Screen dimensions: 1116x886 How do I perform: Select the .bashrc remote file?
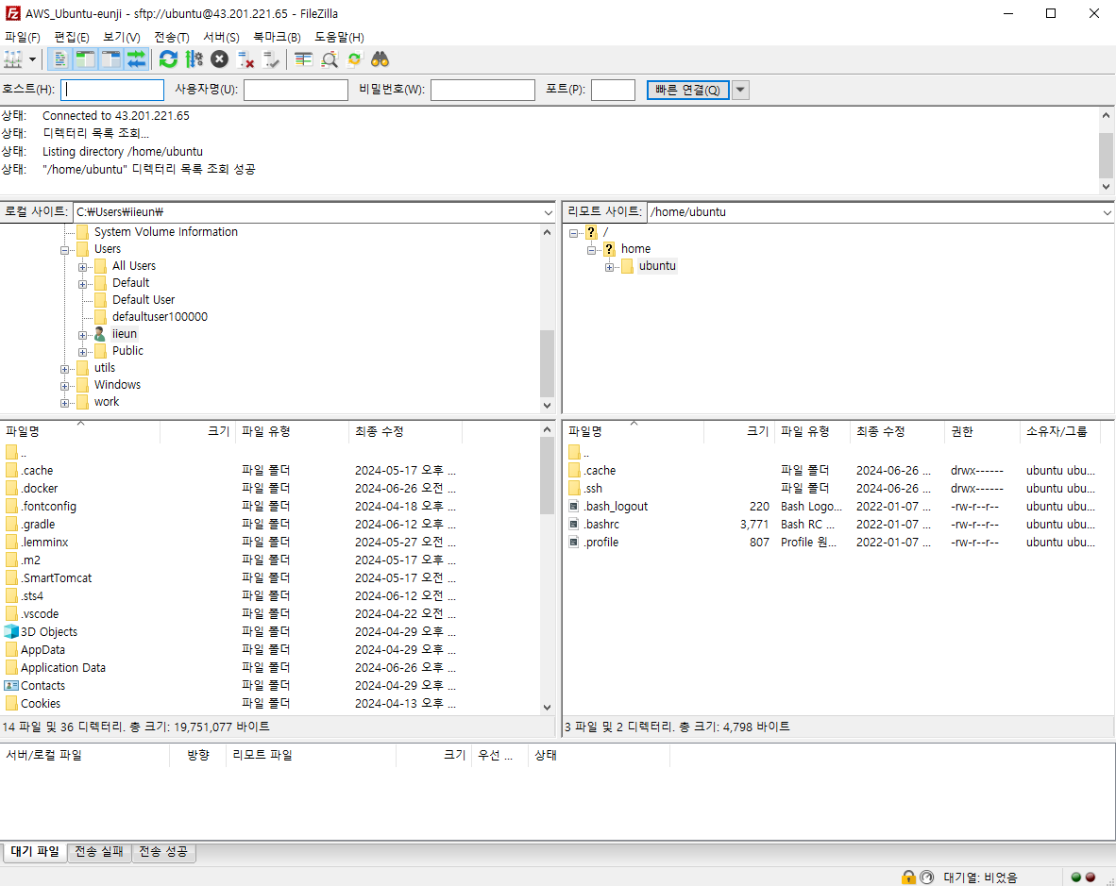(x=601, y=524)
